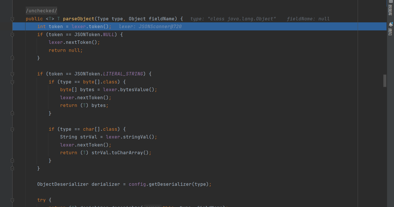
Task: Click the 'ObjectDeserializer' type name
Action: pyautogui.click(x=63, y=184)
